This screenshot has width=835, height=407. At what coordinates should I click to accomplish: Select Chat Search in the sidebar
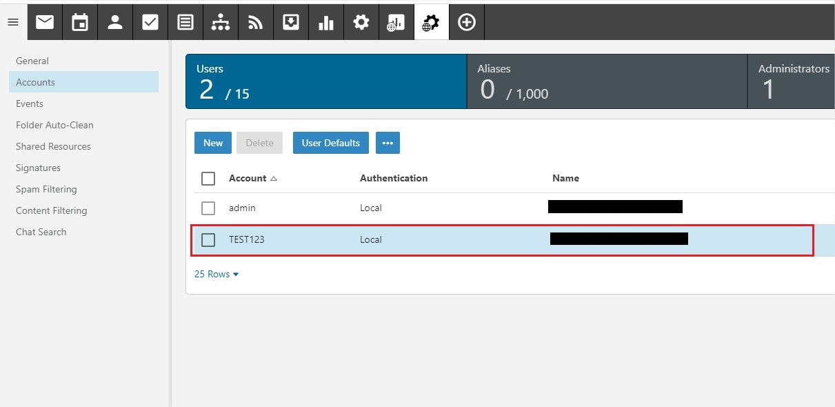coord(41,232)
